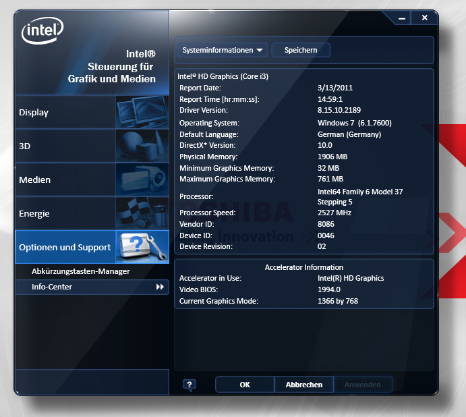Viewport: 466px width, 417px height.
Task: Click the Device ID value 0046
Action: (x=326, y=235)
